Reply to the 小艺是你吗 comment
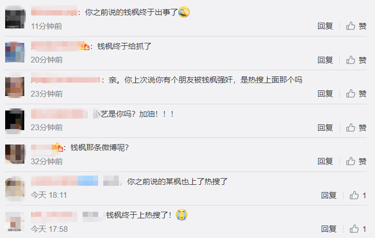375x238 pixels. (x=325, y=128)
